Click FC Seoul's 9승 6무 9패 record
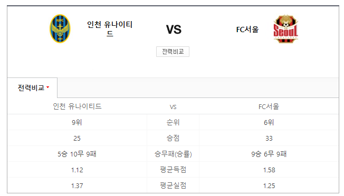Image resolution: width=344 pixels, height=196 pixels. pos(269,154)
